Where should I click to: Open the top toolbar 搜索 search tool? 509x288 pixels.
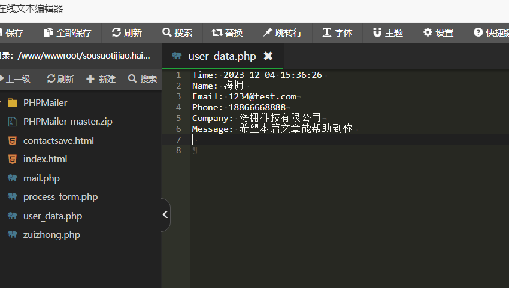click(x=177, y=32)
